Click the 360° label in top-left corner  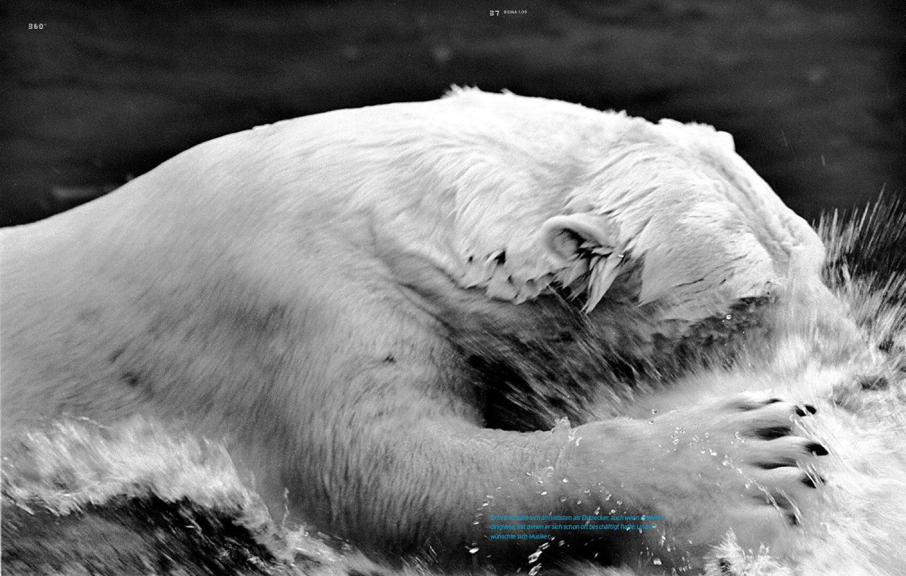click(x=37, y=26)
